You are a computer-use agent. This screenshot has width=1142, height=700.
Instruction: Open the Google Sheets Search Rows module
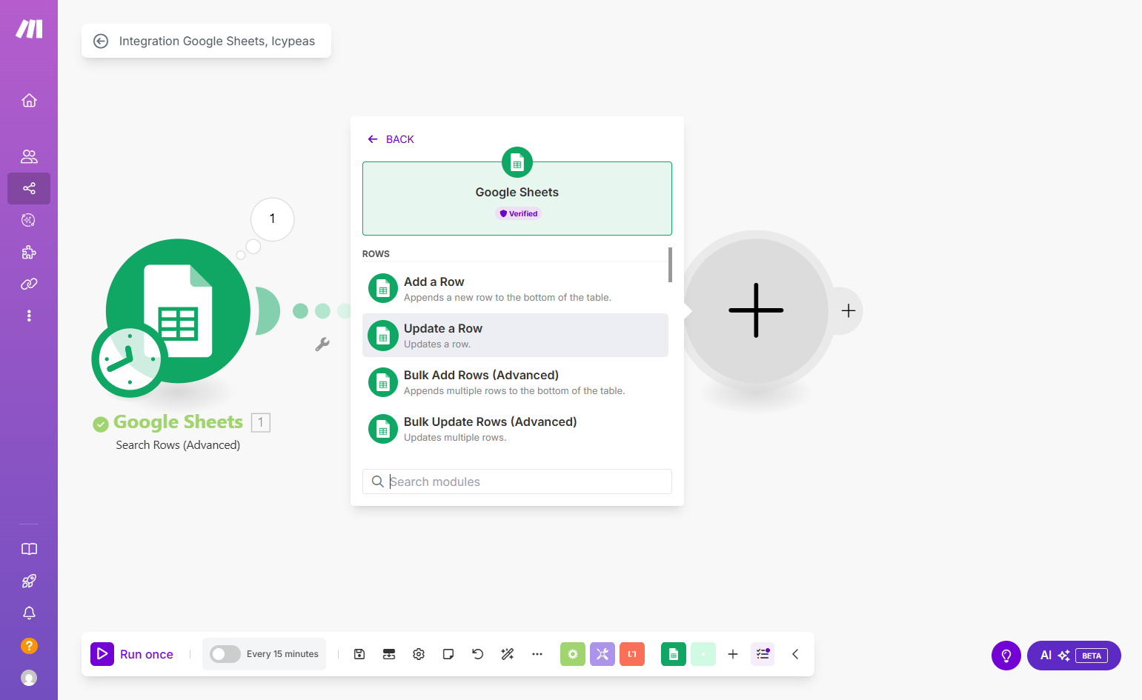click(178, 310)
